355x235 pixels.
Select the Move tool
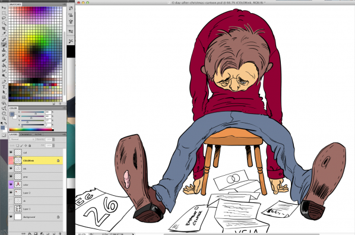tap(4, 8)
